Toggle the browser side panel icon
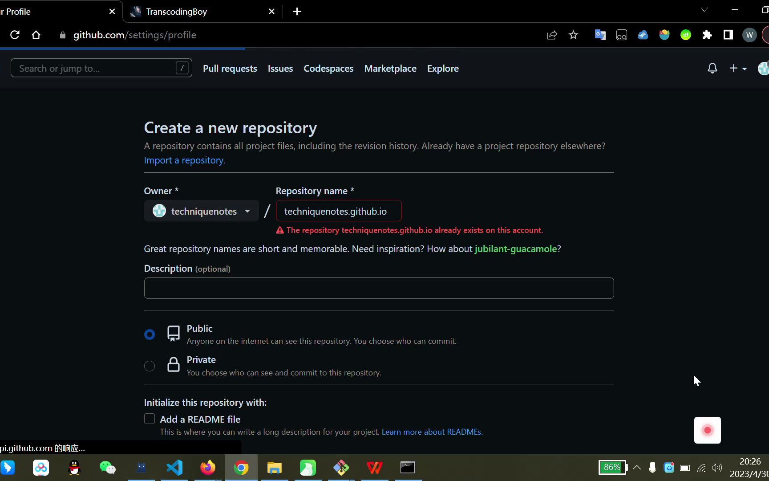Image resolution: width=769 pixels, height=481 pixels. (728, 35)
